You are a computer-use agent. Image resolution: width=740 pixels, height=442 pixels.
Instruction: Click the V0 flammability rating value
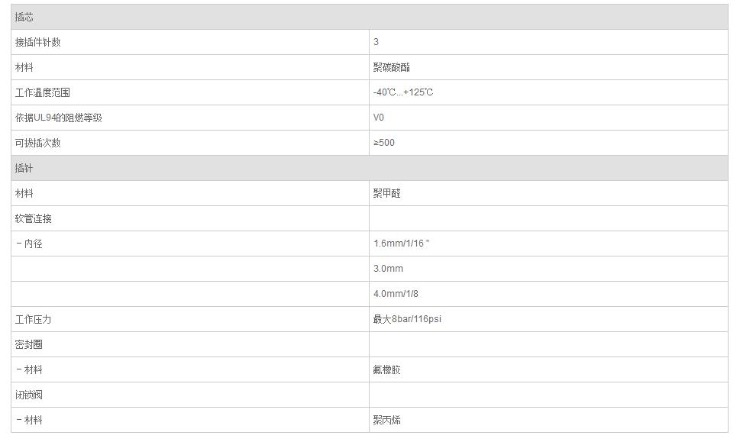379,118
